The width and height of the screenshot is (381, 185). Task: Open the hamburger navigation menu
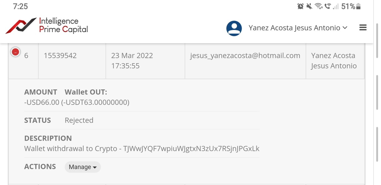pos(363,28)
